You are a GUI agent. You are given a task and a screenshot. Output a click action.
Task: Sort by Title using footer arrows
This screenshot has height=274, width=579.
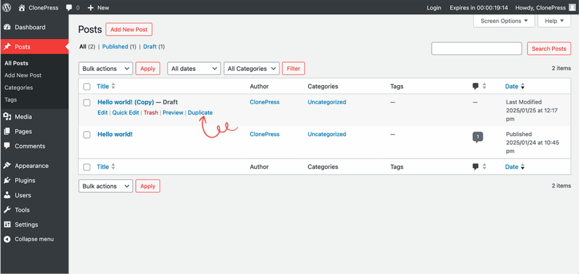click(x=113, y=167)
